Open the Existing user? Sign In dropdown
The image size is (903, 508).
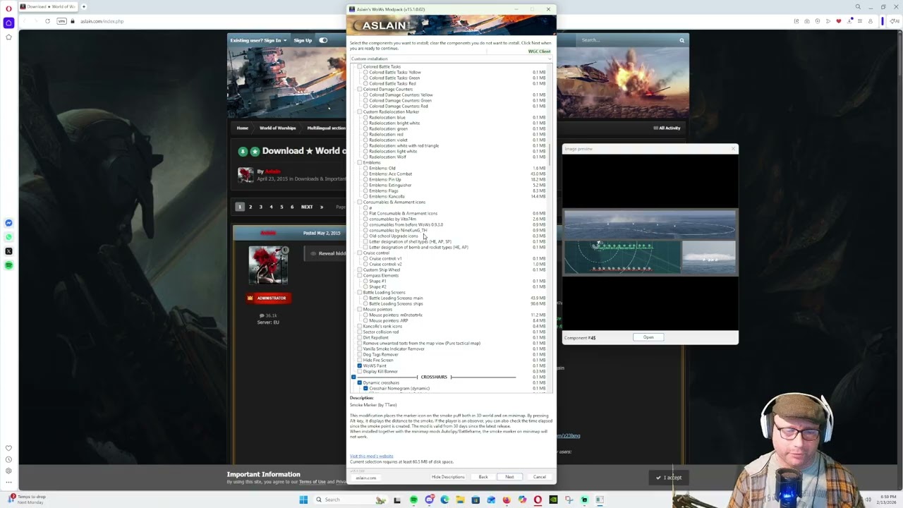[x=258, y=40]
